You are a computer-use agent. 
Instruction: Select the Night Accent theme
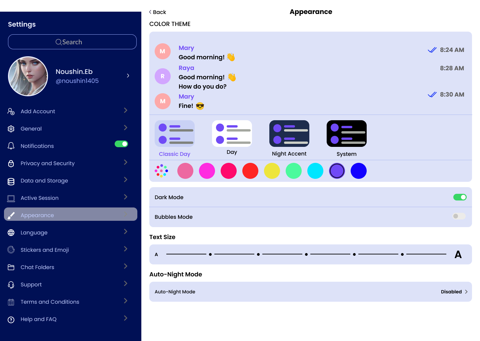point(289,133)
